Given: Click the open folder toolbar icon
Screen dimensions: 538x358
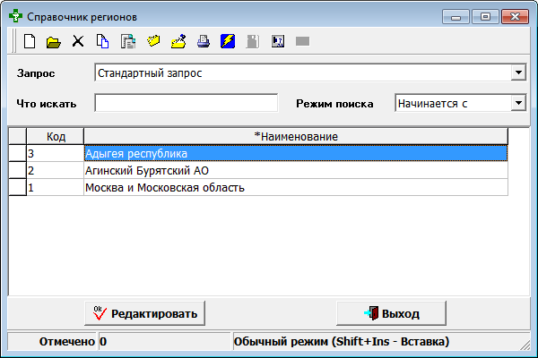Looking at the screenshot, I should 54,42.
